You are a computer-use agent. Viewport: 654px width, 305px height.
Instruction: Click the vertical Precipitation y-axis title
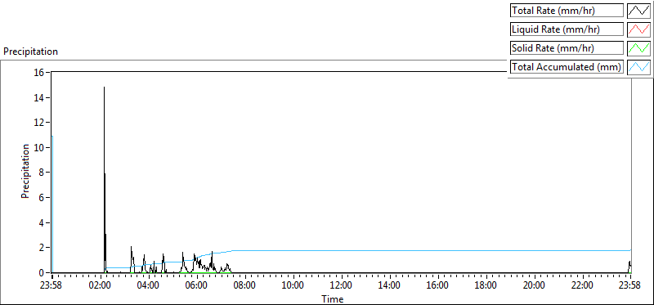point(25,171)
